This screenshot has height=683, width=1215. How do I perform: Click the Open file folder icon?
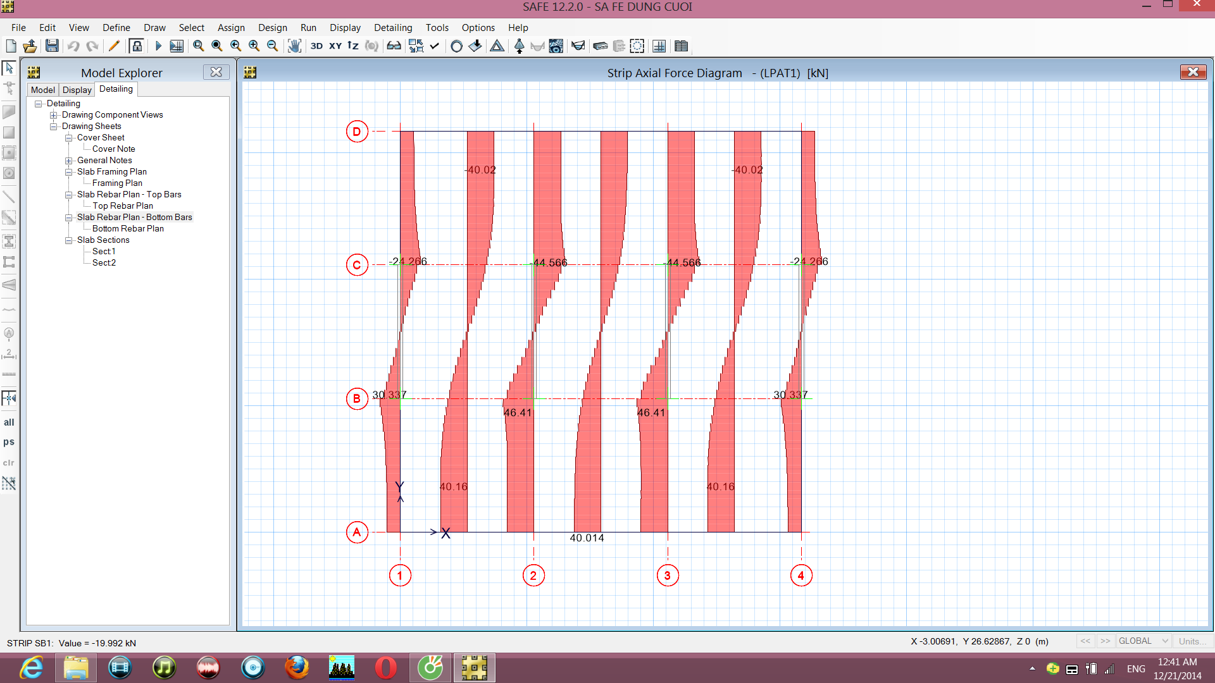30,46
